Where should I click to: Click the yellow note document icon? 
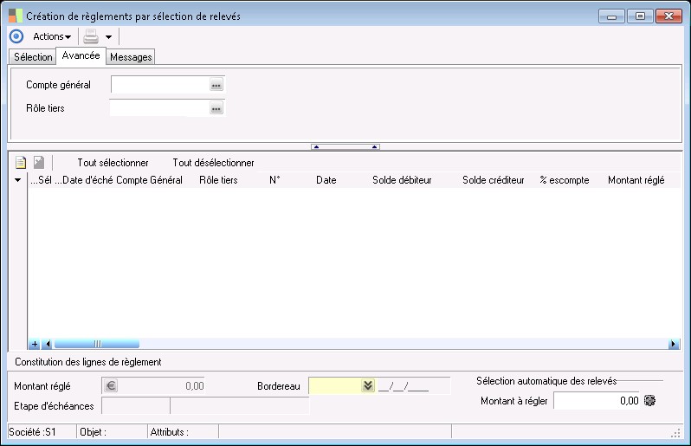click(21, 163)
